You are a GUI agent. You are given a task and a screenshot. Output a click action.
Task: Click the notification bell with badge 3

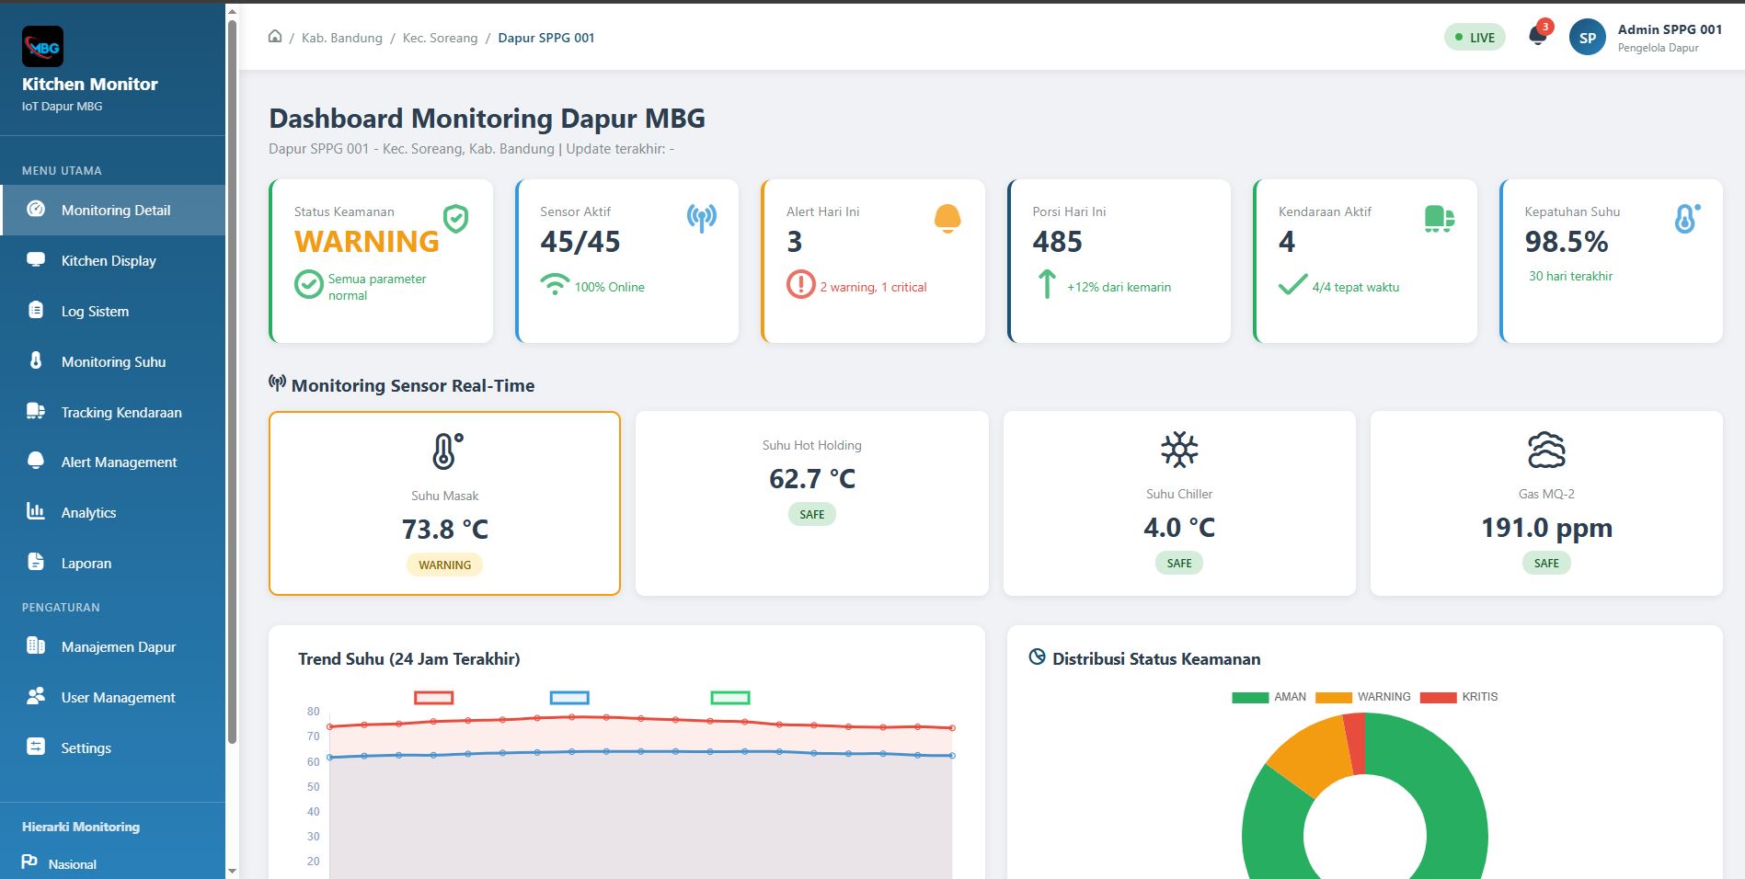pyautogui.click(x=1536, y=34)
